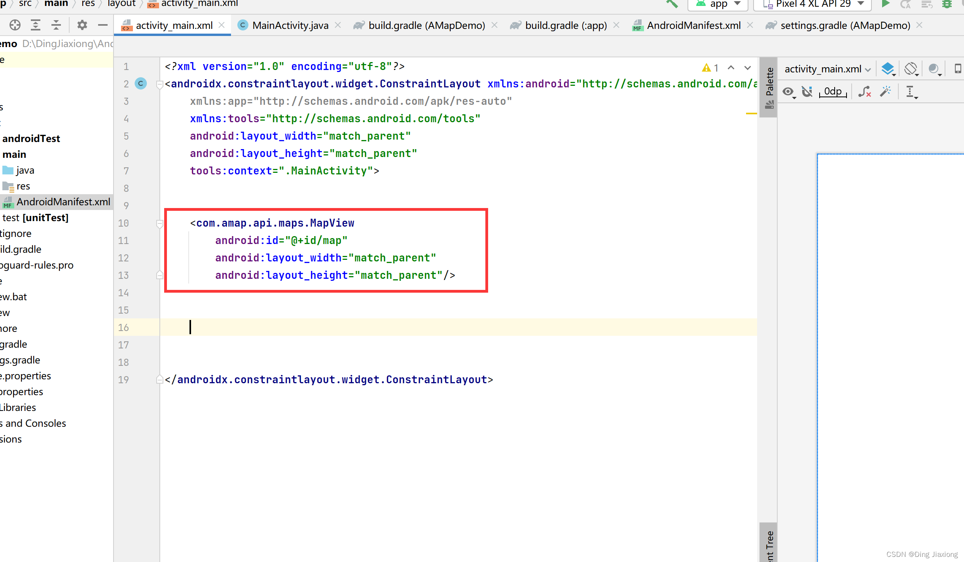
Task: Click the android:id="@+id/map" attribute text
Action: coord(281,240)
